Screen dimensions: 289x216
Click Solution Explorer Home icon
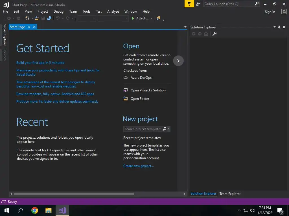click(x=206, y=34)
